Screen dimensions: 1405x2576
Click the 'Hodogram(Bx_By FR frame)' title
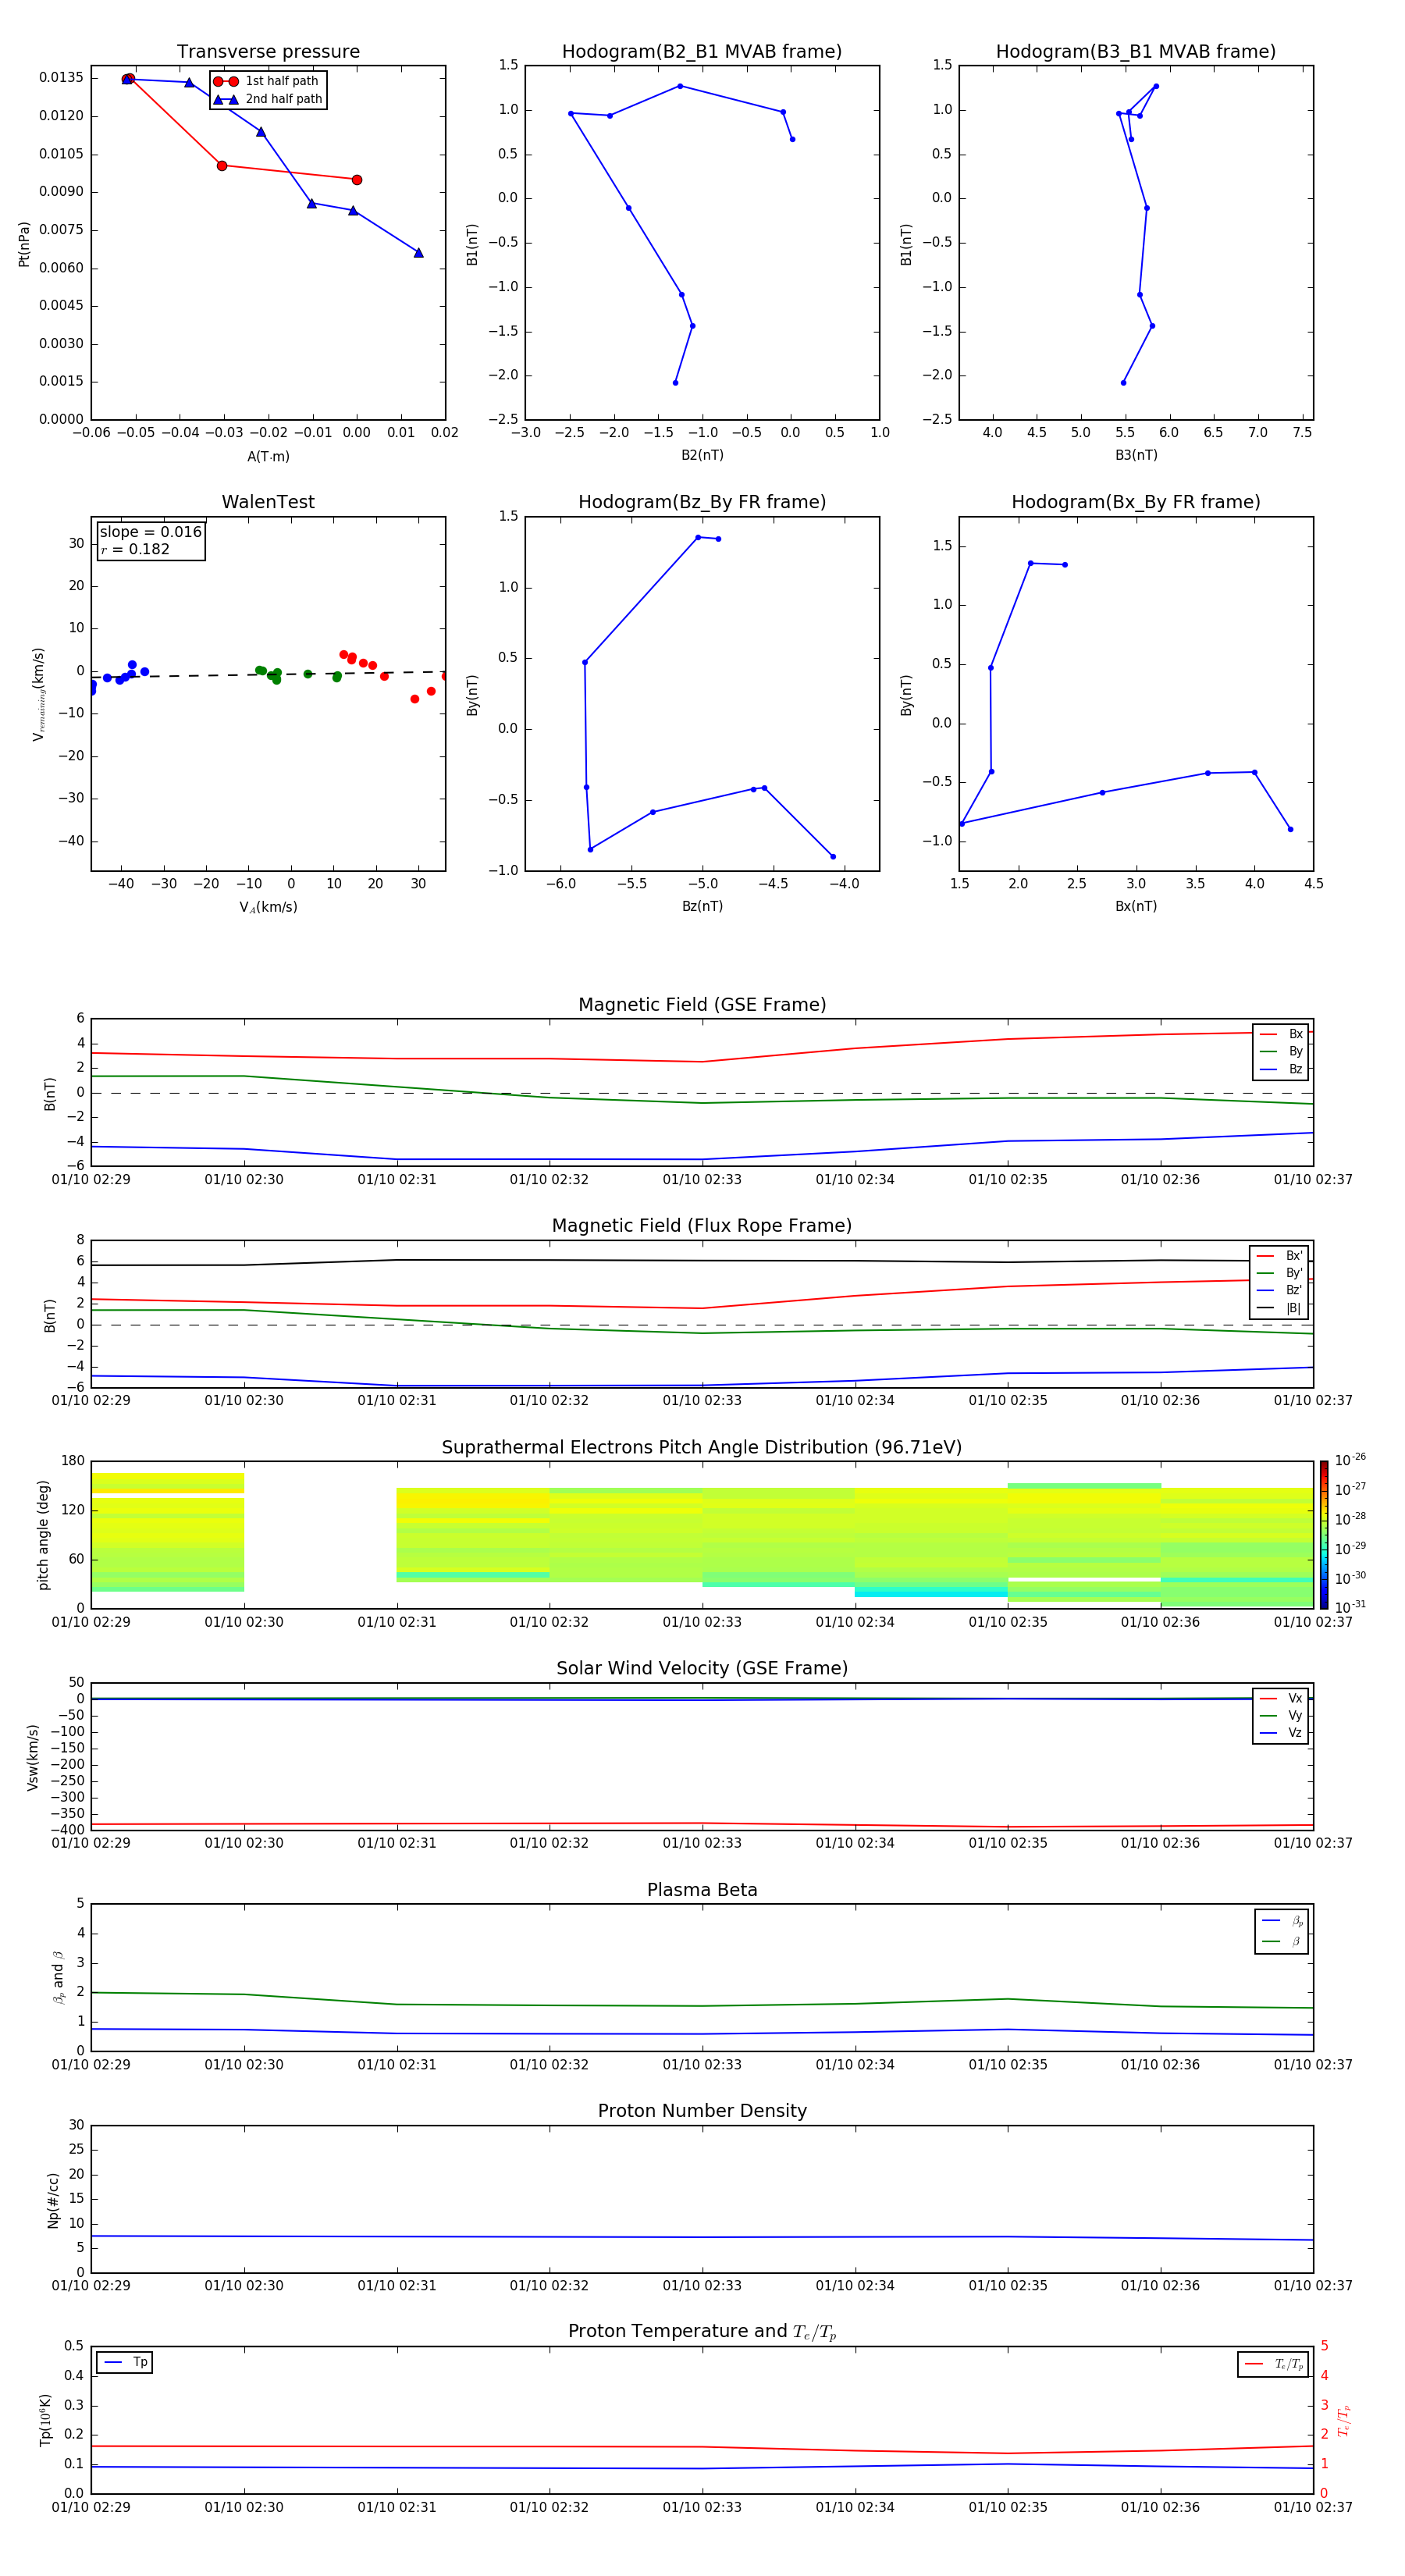(x=1136, y=502)
